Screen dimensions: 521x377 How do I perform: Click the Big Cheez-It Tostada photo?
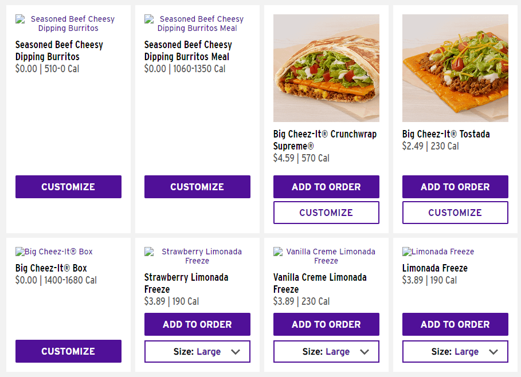click(x=455, y=68)
